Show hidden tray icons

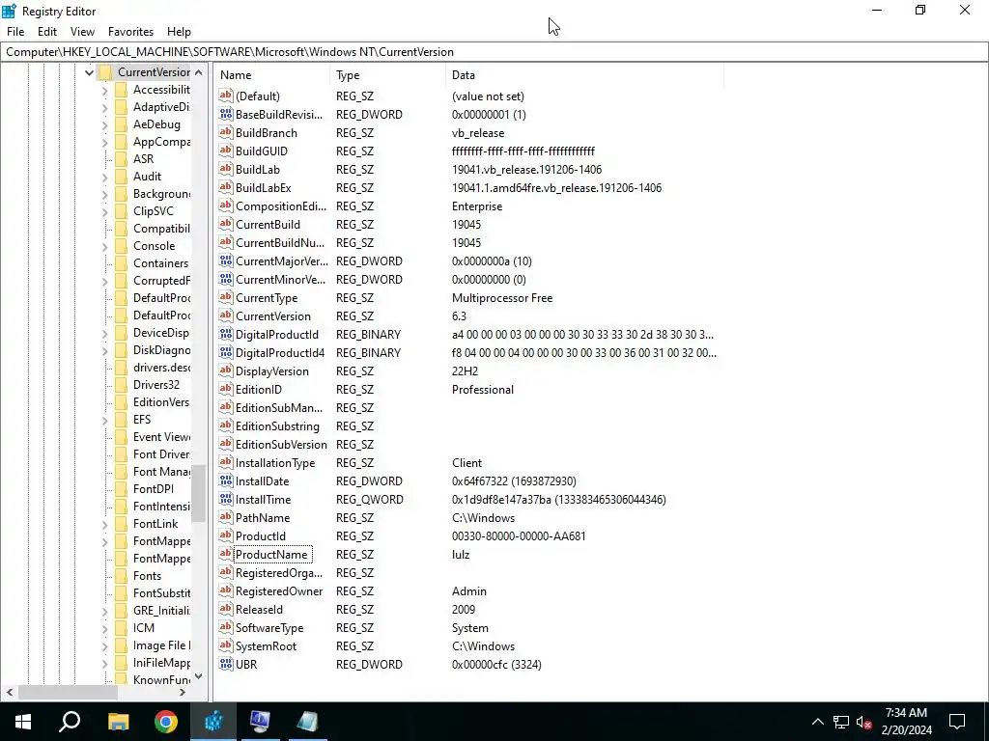817,722
